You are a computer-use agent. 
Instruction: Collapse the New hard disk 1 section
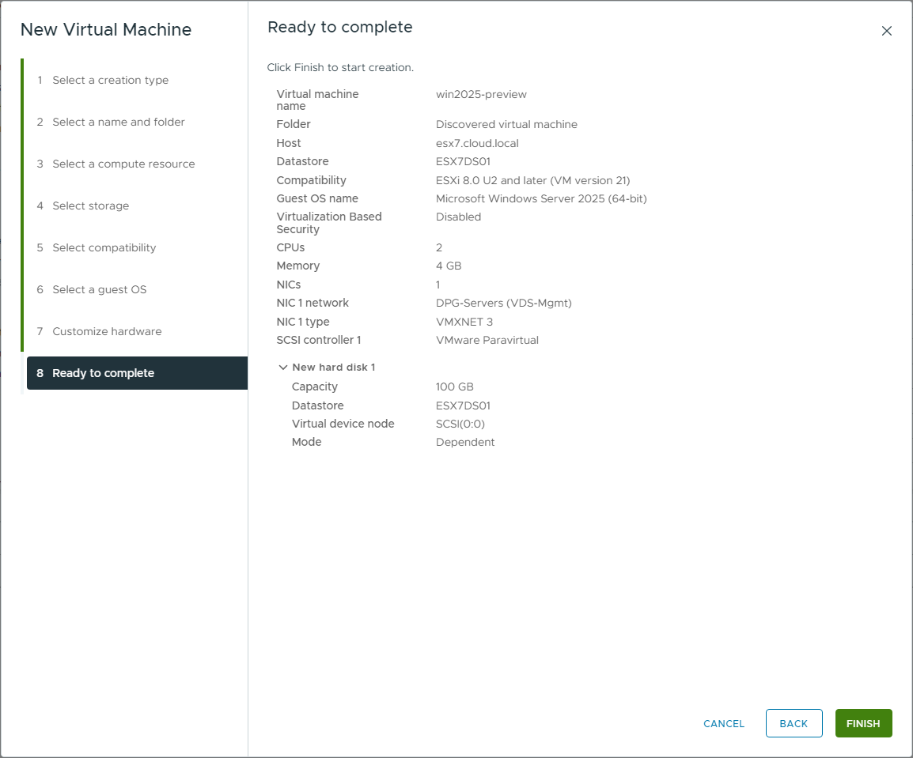283,368
